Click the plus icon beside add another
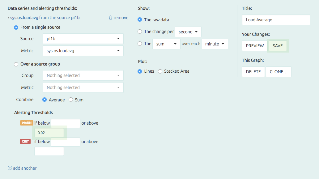Image resolution: width=319 pixels, height=179 pixels. tap(10, 168)
